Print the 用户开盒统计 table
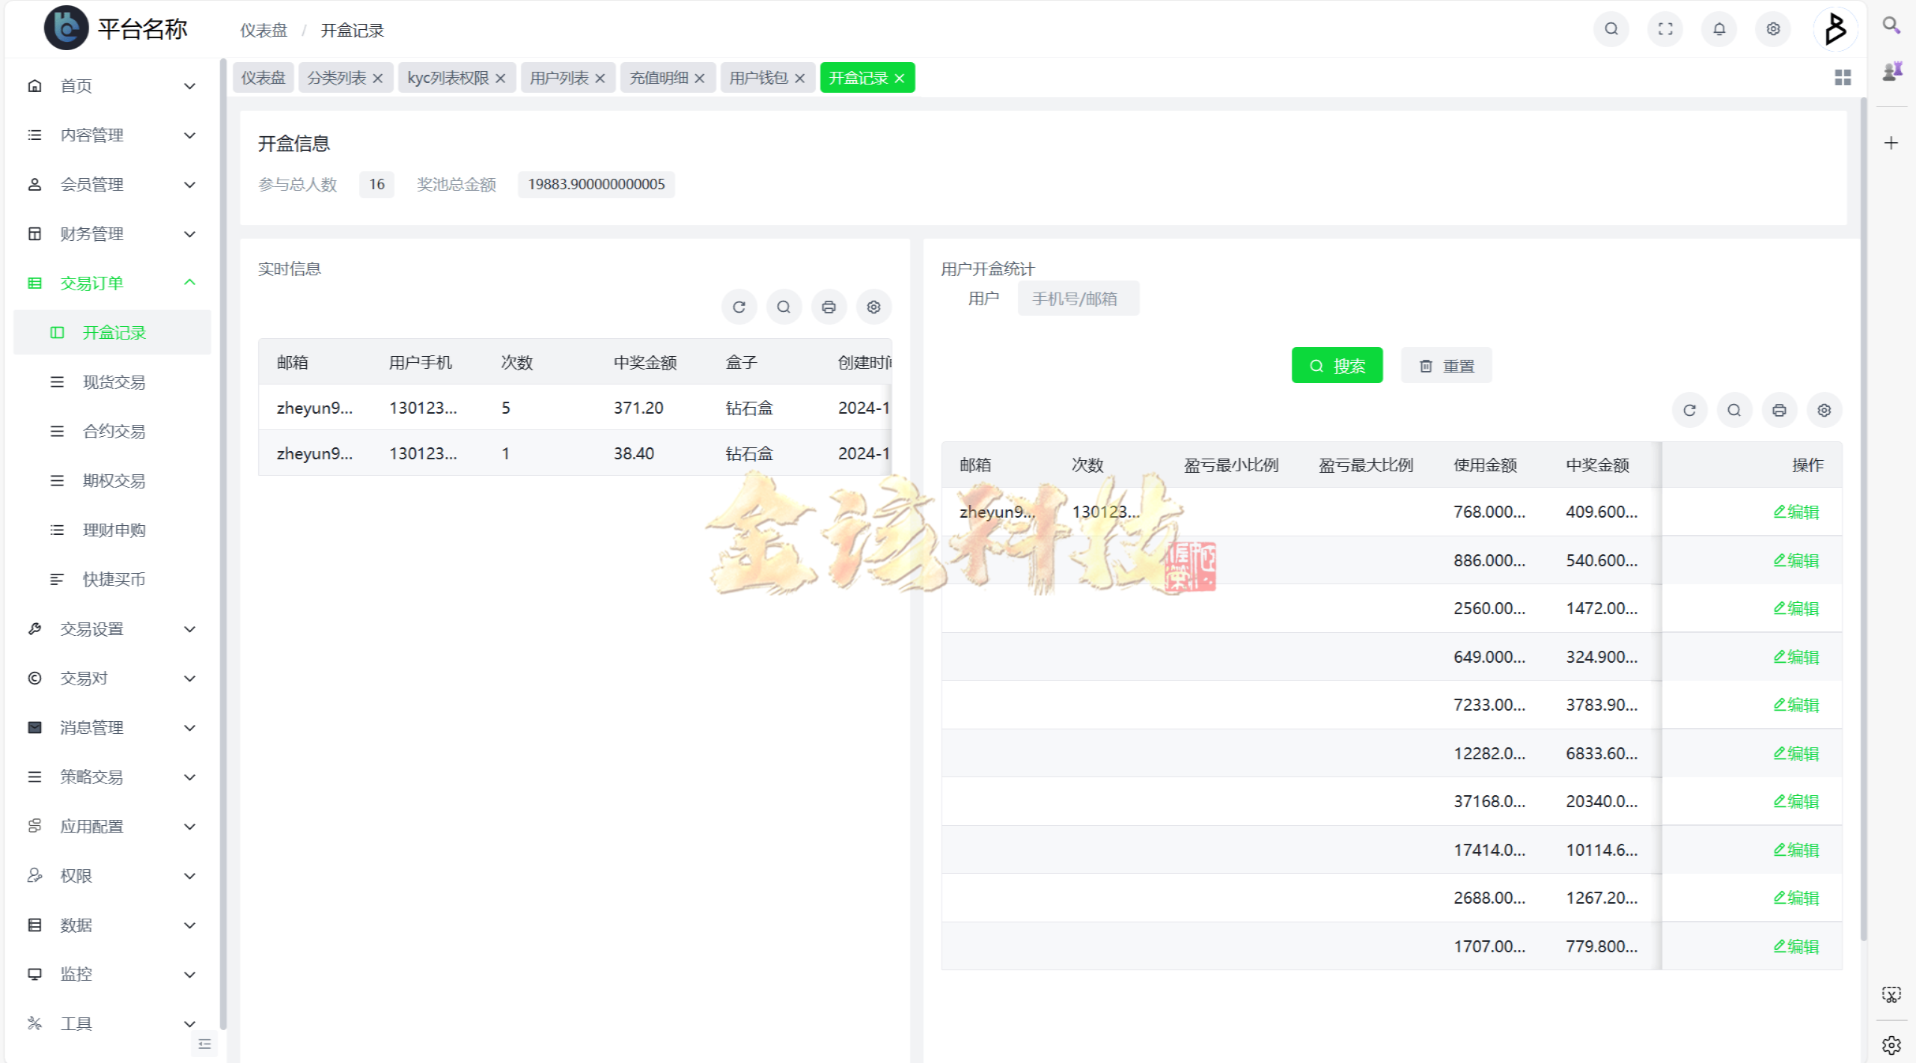This screenshot has height=1063, width=1916. [x=1779, y=410]
